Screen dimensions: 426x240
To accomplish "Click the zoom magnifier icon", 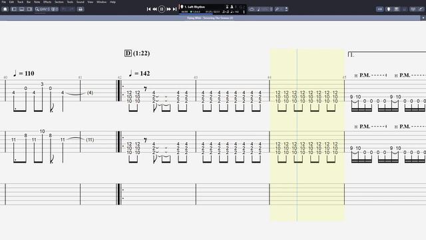I will click(37, 9).
